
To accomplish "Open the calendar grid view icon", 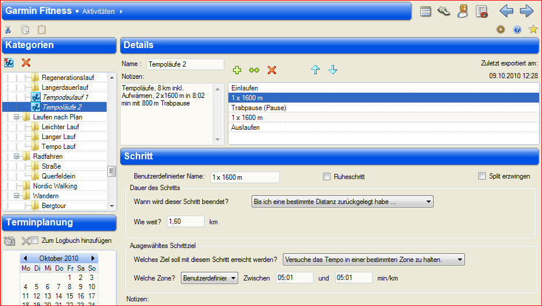I will pos(425,11).
